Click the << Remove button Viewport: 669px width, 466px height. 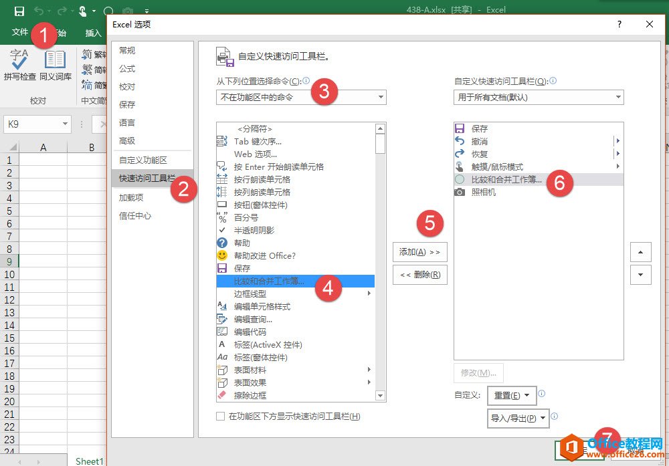(x=420, y=275)
